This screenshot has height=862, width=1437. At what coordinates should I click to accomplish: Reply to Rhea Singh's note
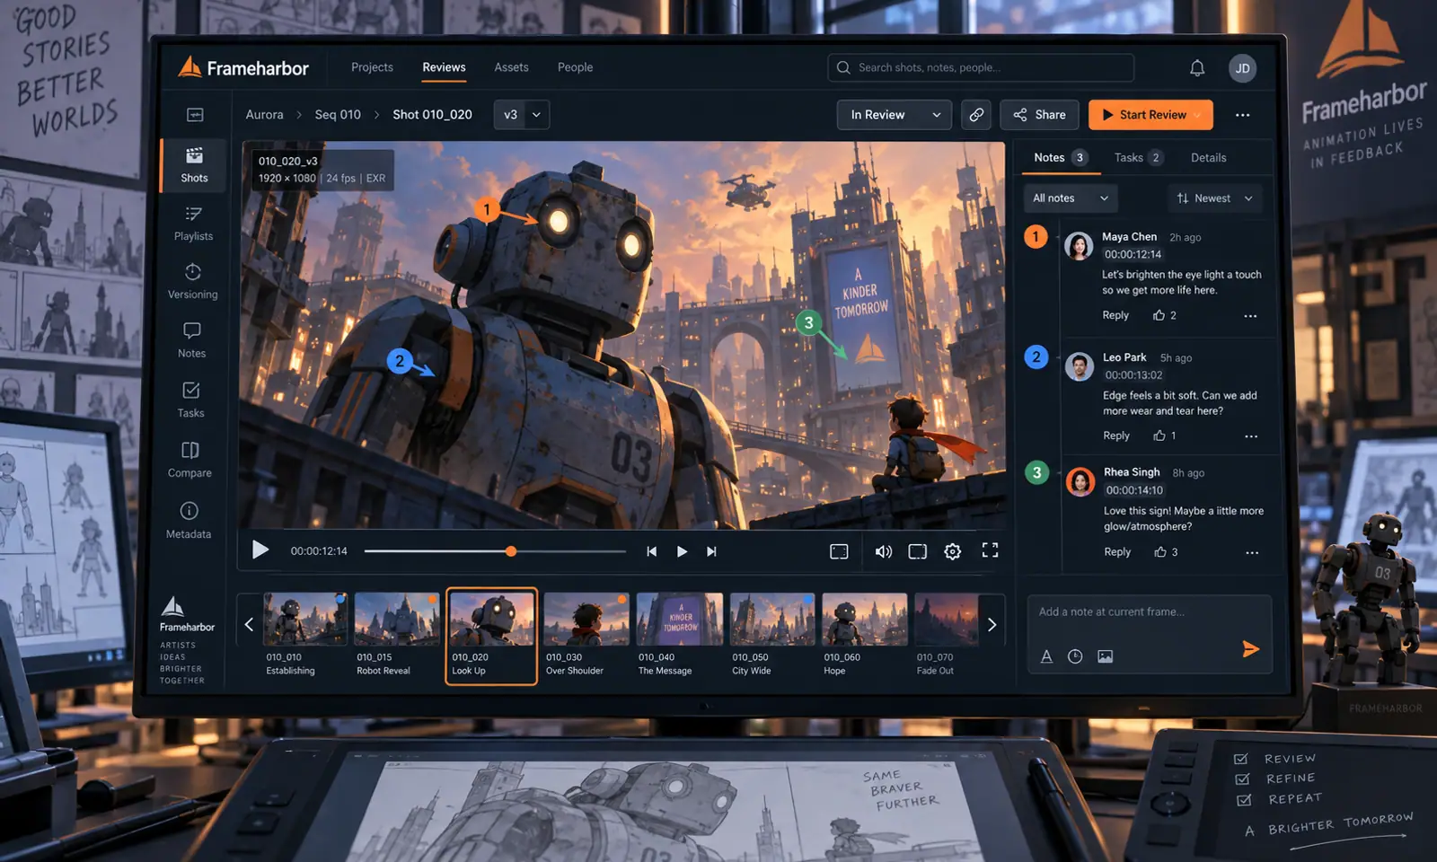(x=1117, y=552)
